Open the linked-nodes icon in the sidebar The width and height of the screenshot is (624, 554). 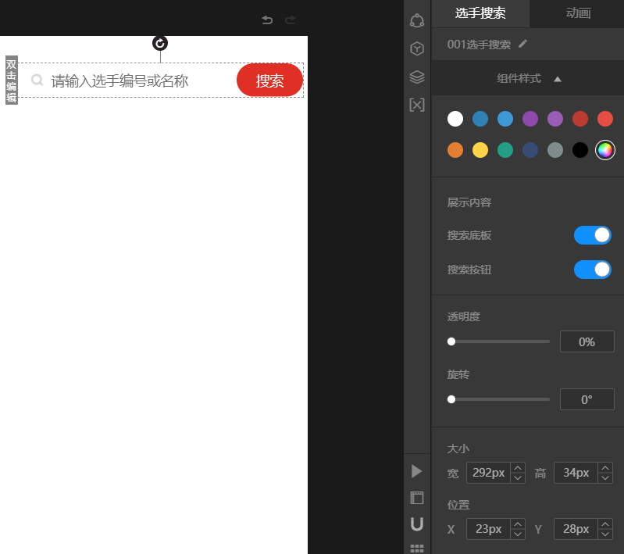tap(417, 21)
